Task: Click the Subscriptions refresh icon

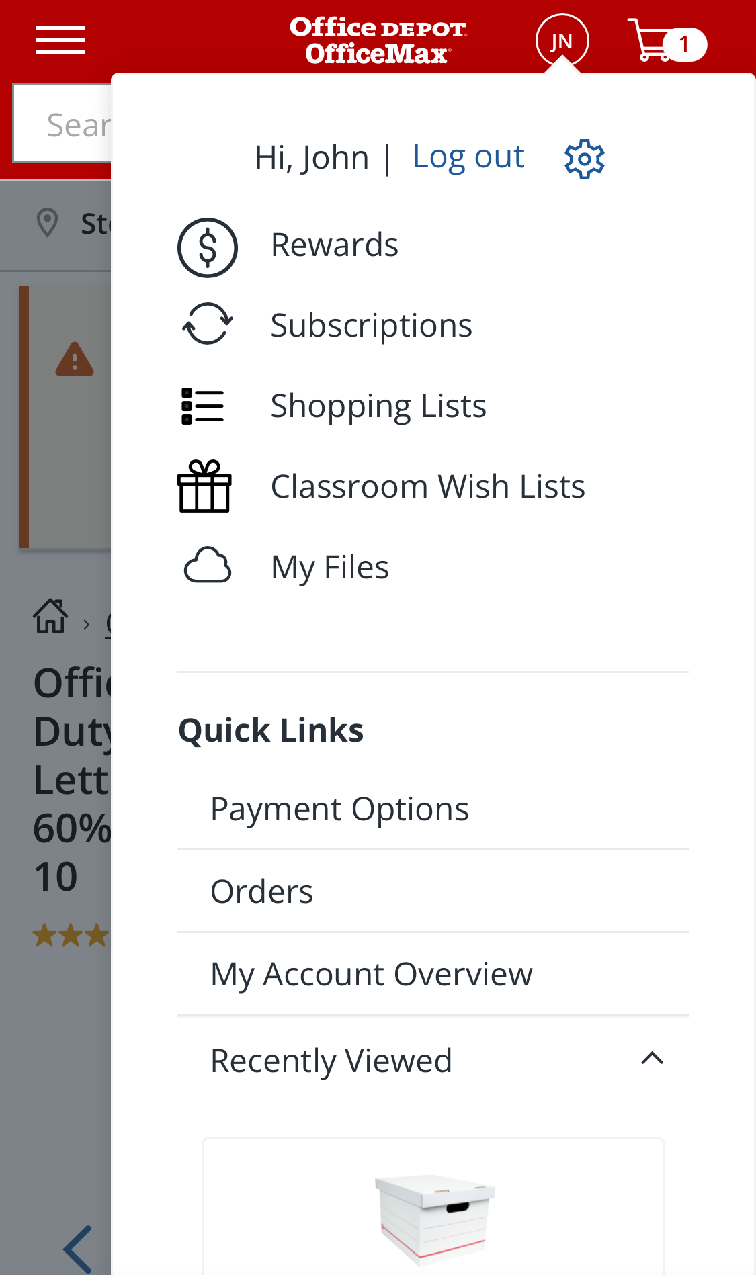Action: click(208, 324)
